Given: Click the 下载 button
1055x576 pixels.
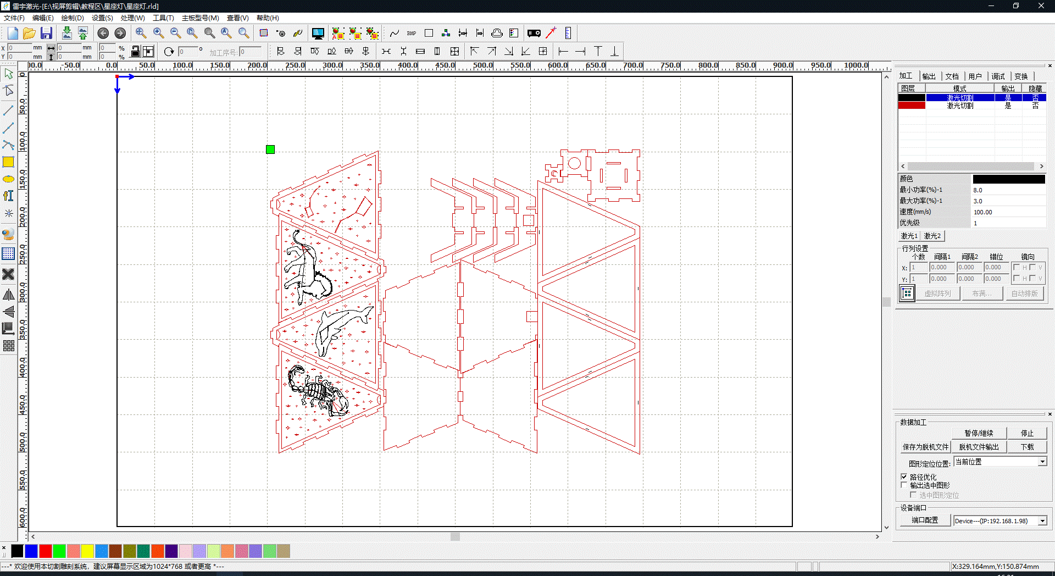Looking at the screenshot, I should click(1026, 447).
